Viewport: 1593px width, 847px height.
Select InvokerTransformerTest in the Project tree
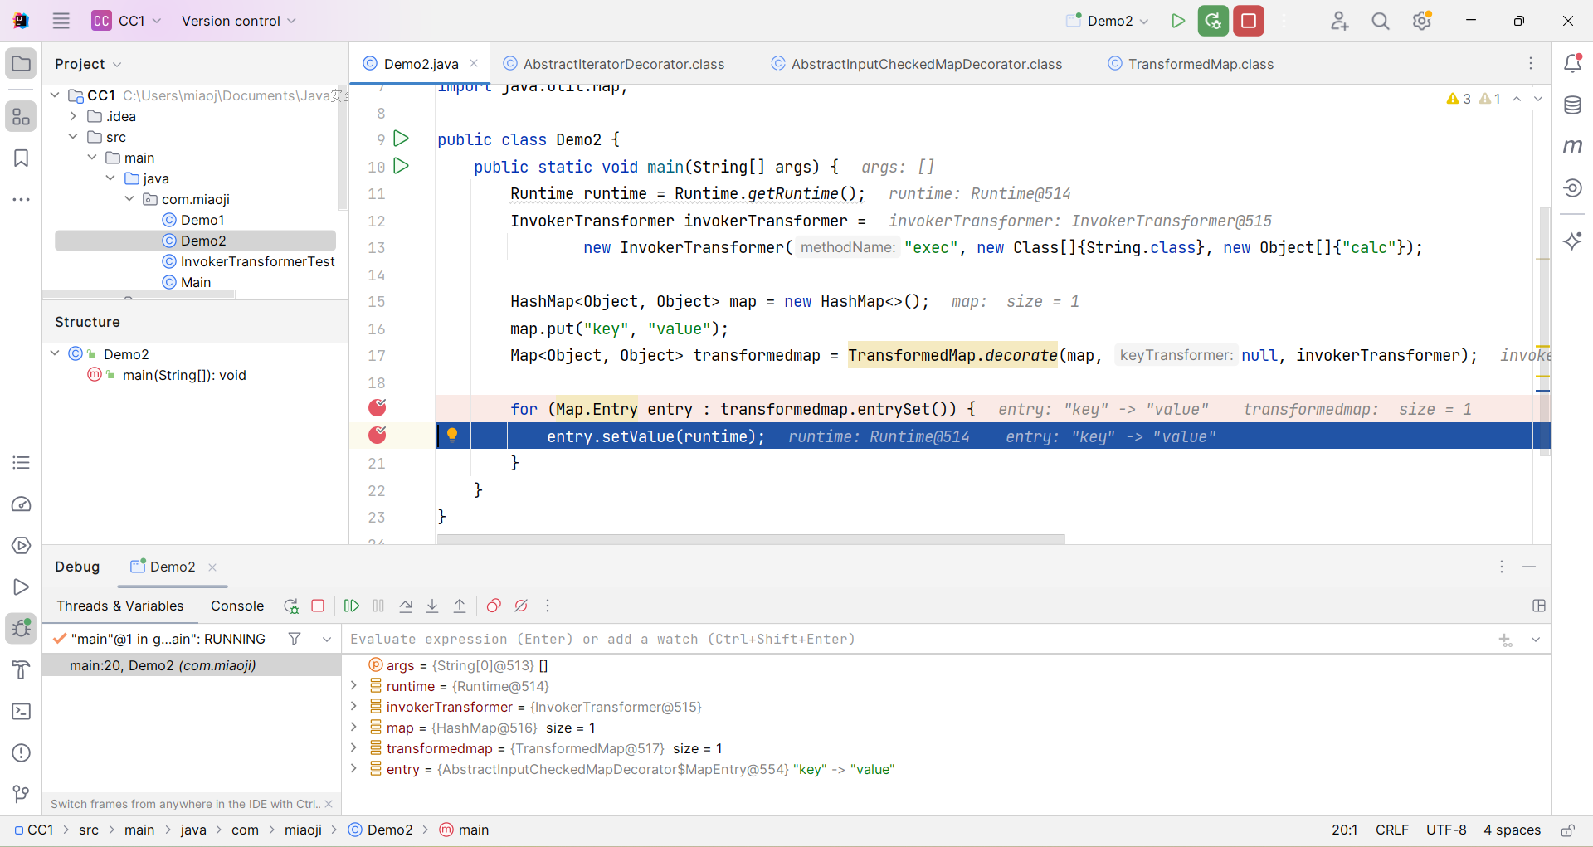[x=257, y=261]
